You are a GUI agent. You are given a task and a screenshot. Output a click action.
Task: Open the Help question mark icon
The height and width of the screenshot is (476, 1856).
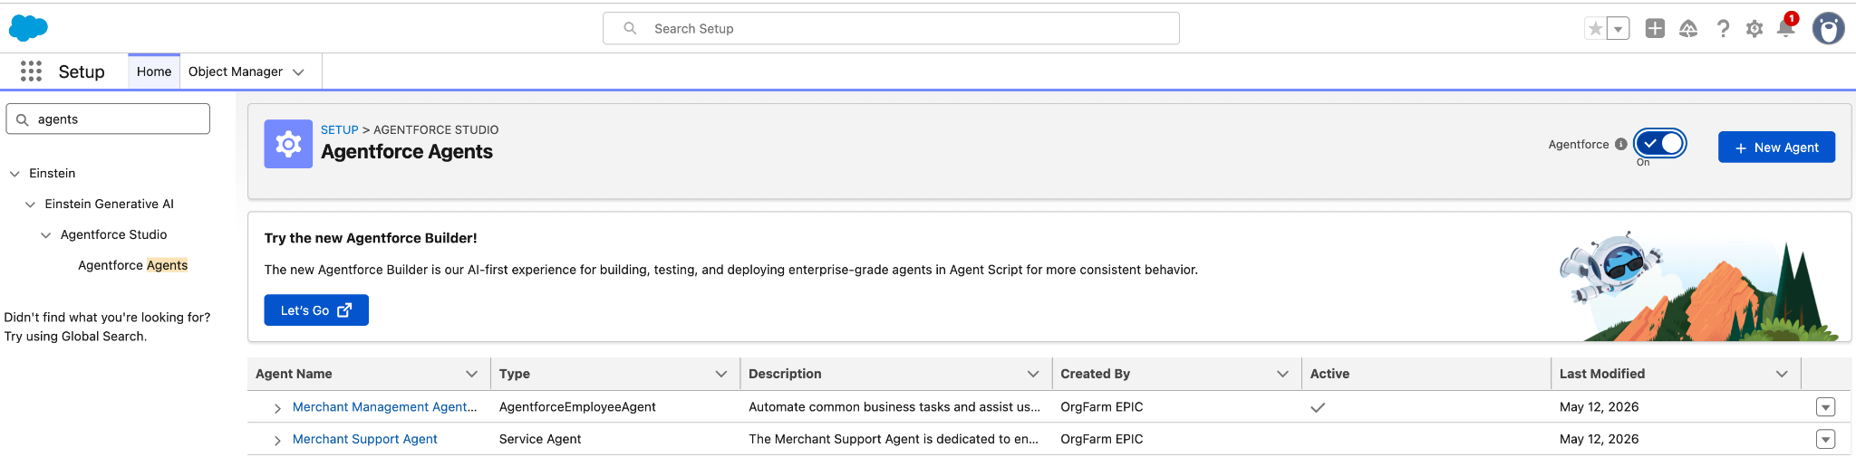pyautogui.click(x=1723, y=29)
